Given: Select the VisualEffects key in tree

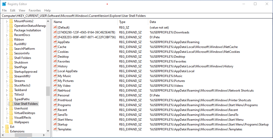Looking at the screenshot, I should 23,118.
